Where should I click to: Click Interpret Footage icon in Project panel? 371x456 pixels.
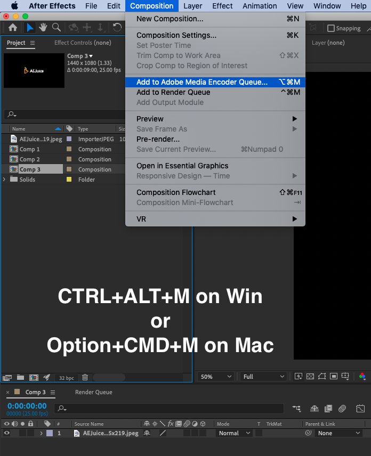[x=7, y=378]
